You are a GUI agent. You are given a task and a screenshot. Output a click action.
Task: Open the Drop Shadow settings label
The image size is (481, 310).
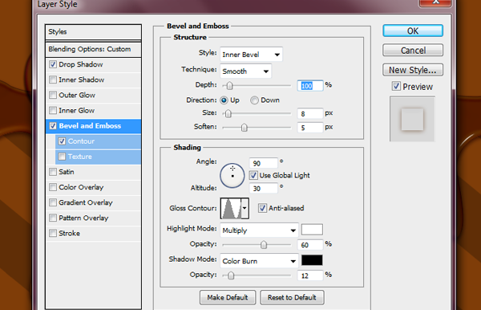[81, 64]
